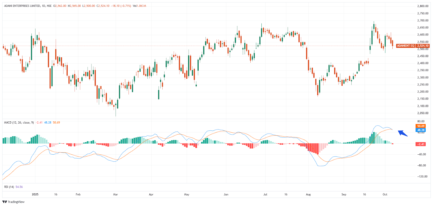Click the ADANI ENTERPRISES LIMITED symbol title
The width and height of the screenshot is (433, 206).
[22, 6]
